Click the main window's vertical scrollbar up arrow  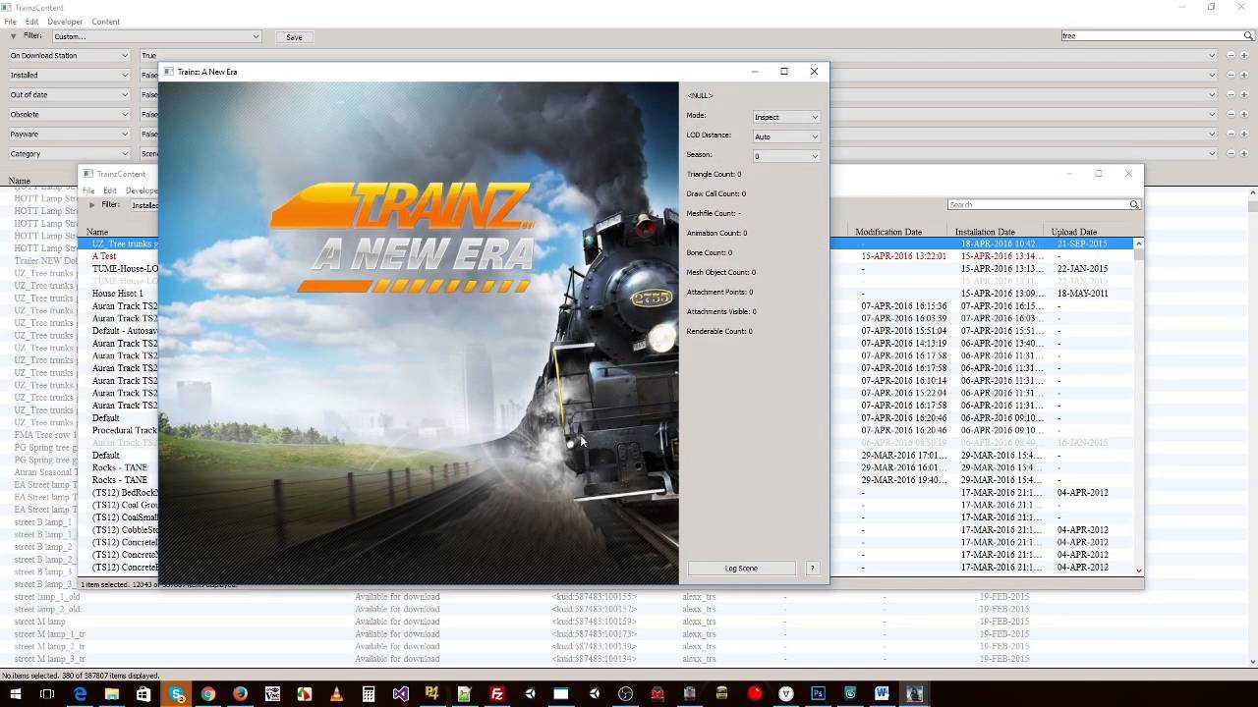[1252, 192]
